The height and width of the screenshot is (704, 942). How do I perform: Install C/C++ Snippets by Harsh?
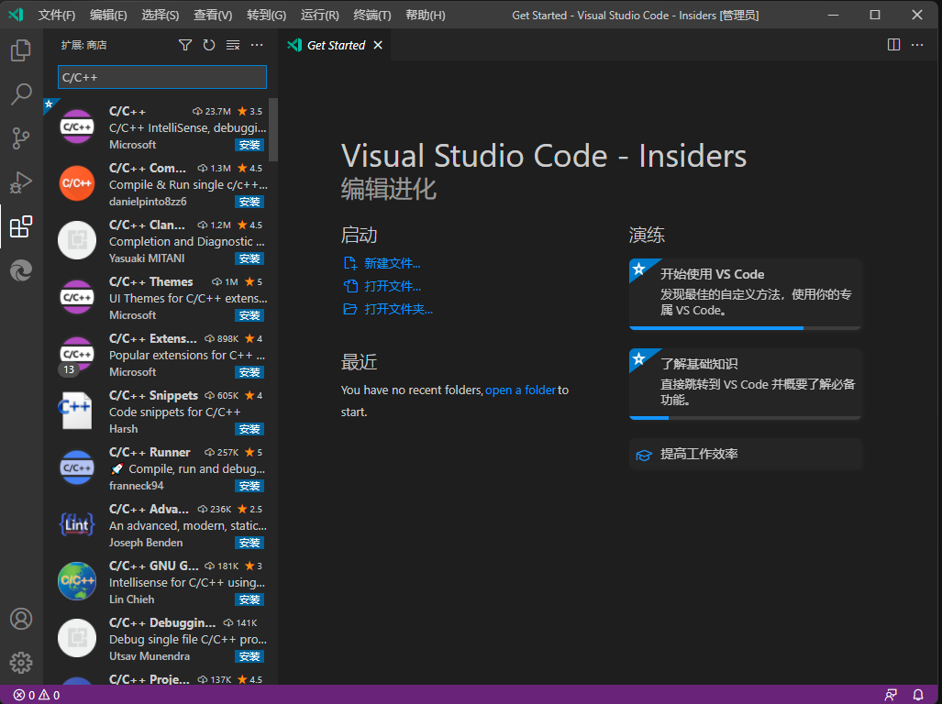[249, 429]
